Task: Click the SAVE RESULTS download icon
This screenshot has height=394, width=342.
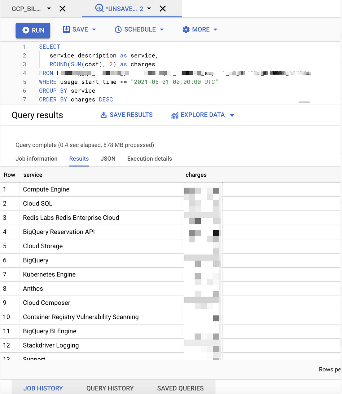Action: [103, 115]
